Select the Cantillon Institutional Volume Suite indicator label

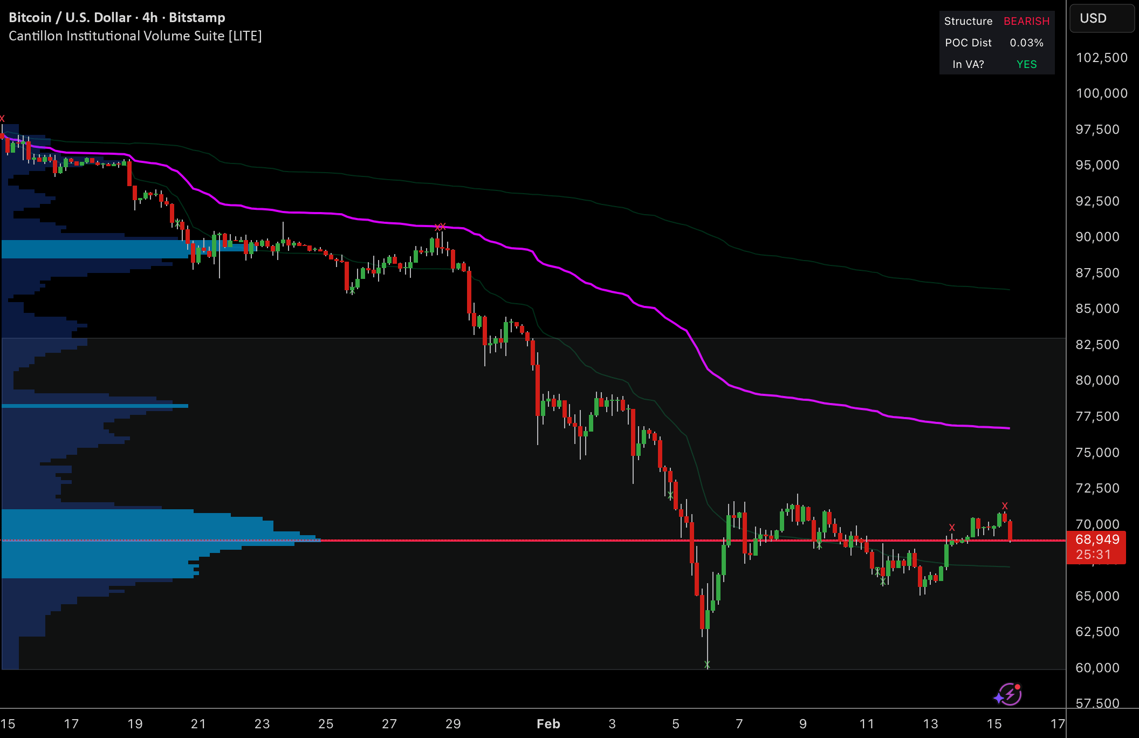point(135,36)
